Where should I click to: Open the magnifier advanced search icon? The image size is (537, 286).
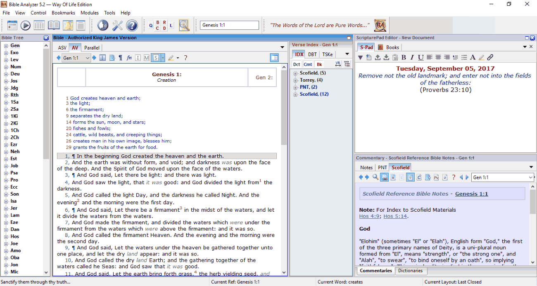coord(184,25)
